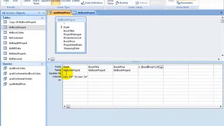
Task: Click the qselCustomerAndBookSales query icon
Action: pos(5,73)
